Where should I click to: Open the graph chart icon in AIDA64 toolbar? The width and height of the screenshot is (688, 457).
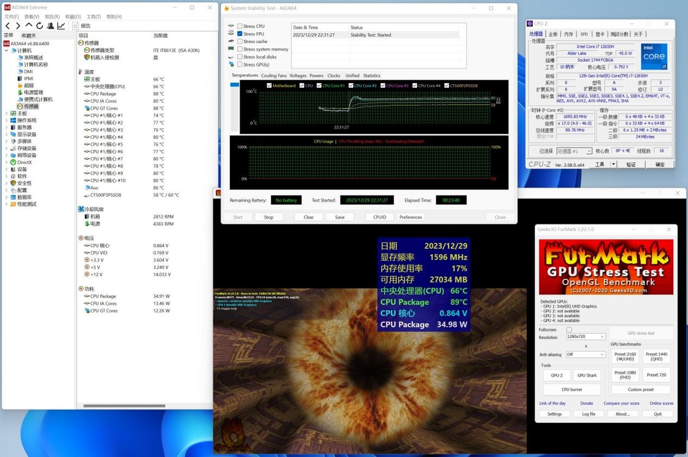tap(61, 26)
